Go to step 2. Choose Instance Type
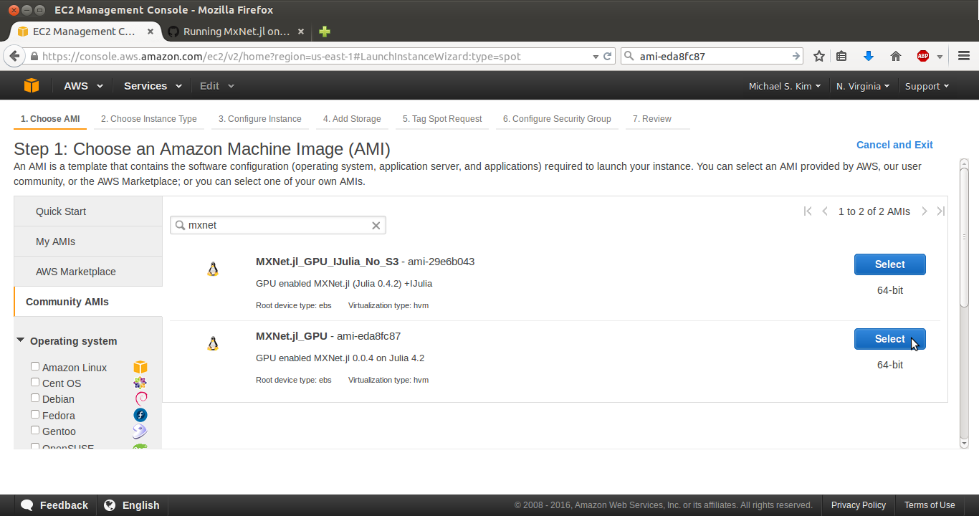This screenshot has height=516, width=979. pos(148,119)
